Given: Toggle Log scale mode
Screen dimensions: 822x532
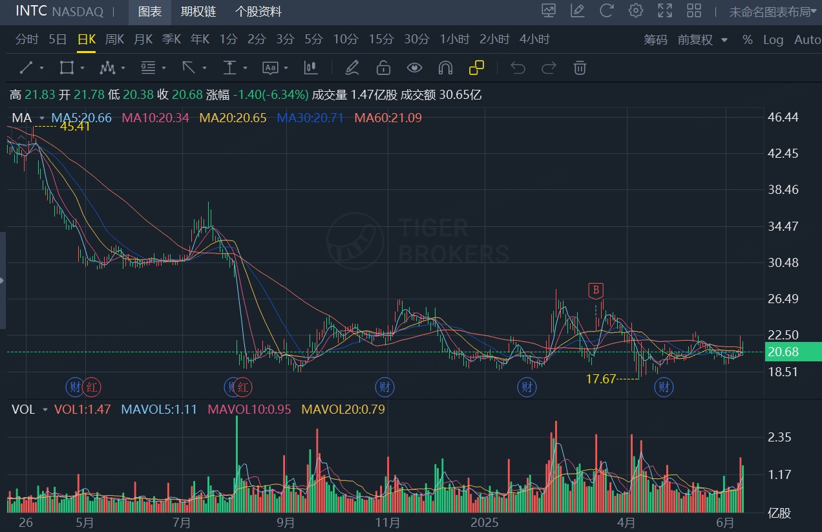Looking at the screenshot, I should 773,39.
